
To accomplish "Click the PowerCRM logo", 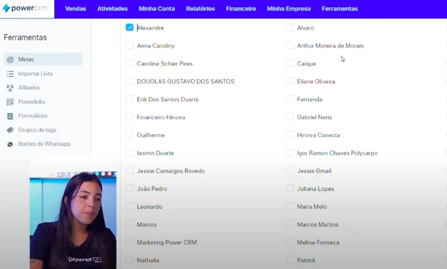I will pos(25,8).
